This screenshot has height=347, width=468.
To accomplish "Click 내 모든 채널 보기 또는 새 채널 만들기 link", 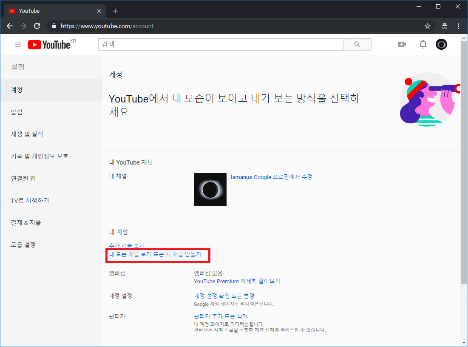I will click(155, 254).
